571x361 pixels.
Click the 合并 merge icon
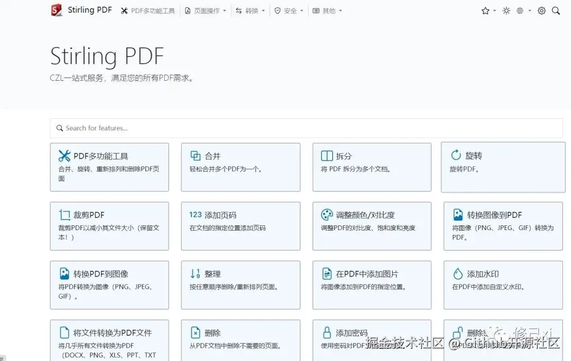196,156
